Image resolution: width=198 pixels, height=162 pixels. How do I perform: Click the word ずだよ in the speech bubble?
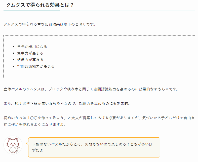(x=38, y=150)
